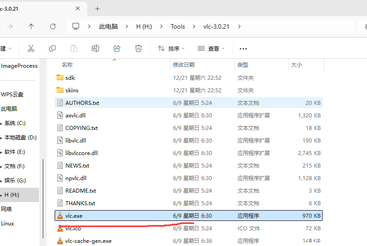
Task: Sort by 修改日期 column header
Action: 184,65
